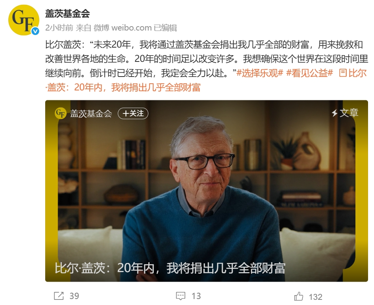Click the article document icon before 比尔
The height and width of the screenshot is (305, 374).
tap(343, 73)
